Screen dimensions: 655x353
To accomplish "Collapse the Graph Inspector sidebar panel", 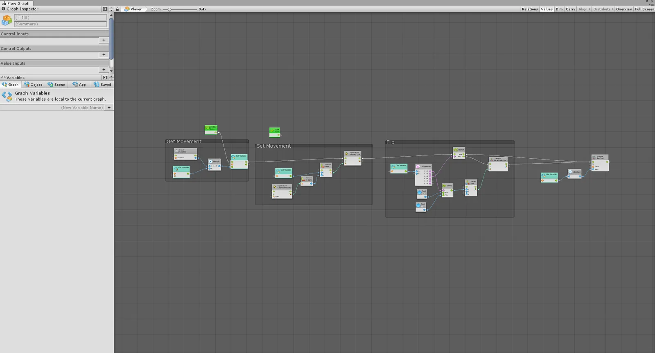I will pos(105,9).
